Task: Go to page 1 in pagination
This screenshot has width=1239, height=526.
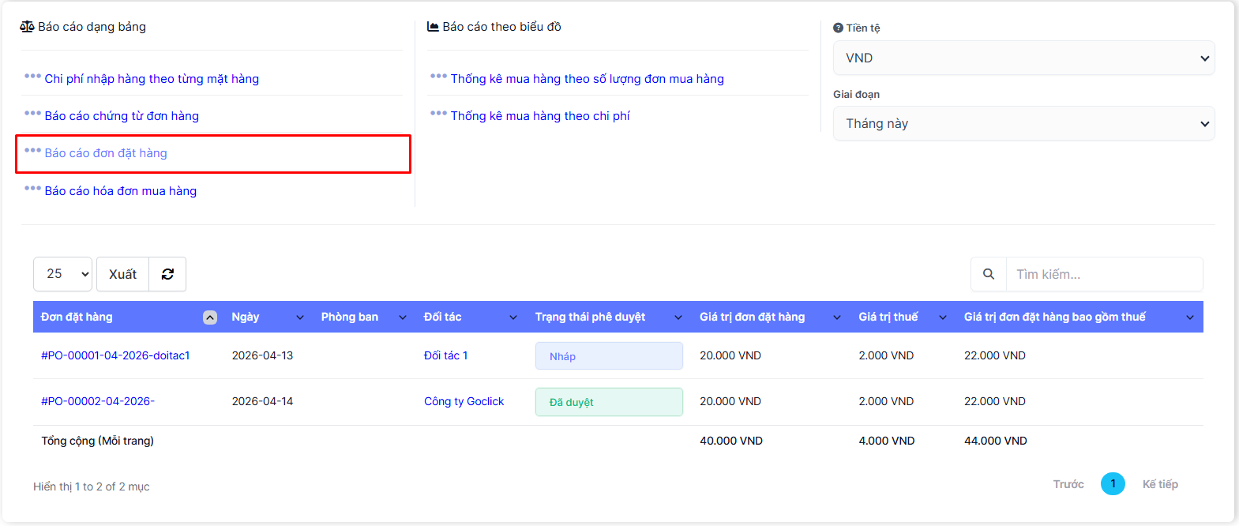Action: [1113, 484]
